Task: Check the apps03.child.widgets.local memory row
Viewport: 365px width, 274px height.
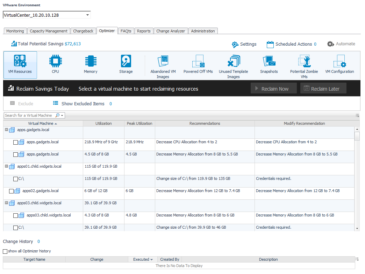Action: tap(16, 215)
